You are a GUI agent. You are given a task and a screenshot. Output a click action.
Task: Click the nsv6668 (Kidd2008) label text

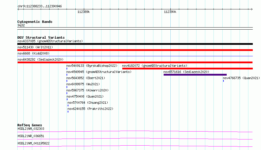[33, 53]
